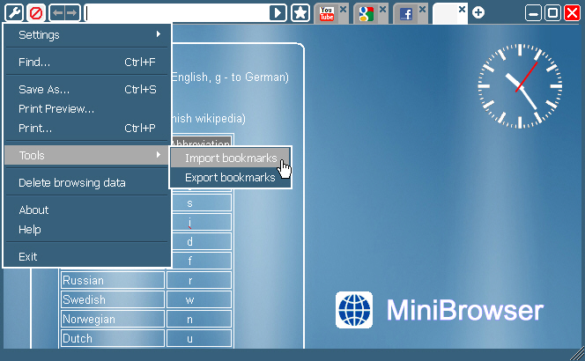Screen dimensions: 585x361
Task: Click in the address bar field
Action: [x=176, y=13]
